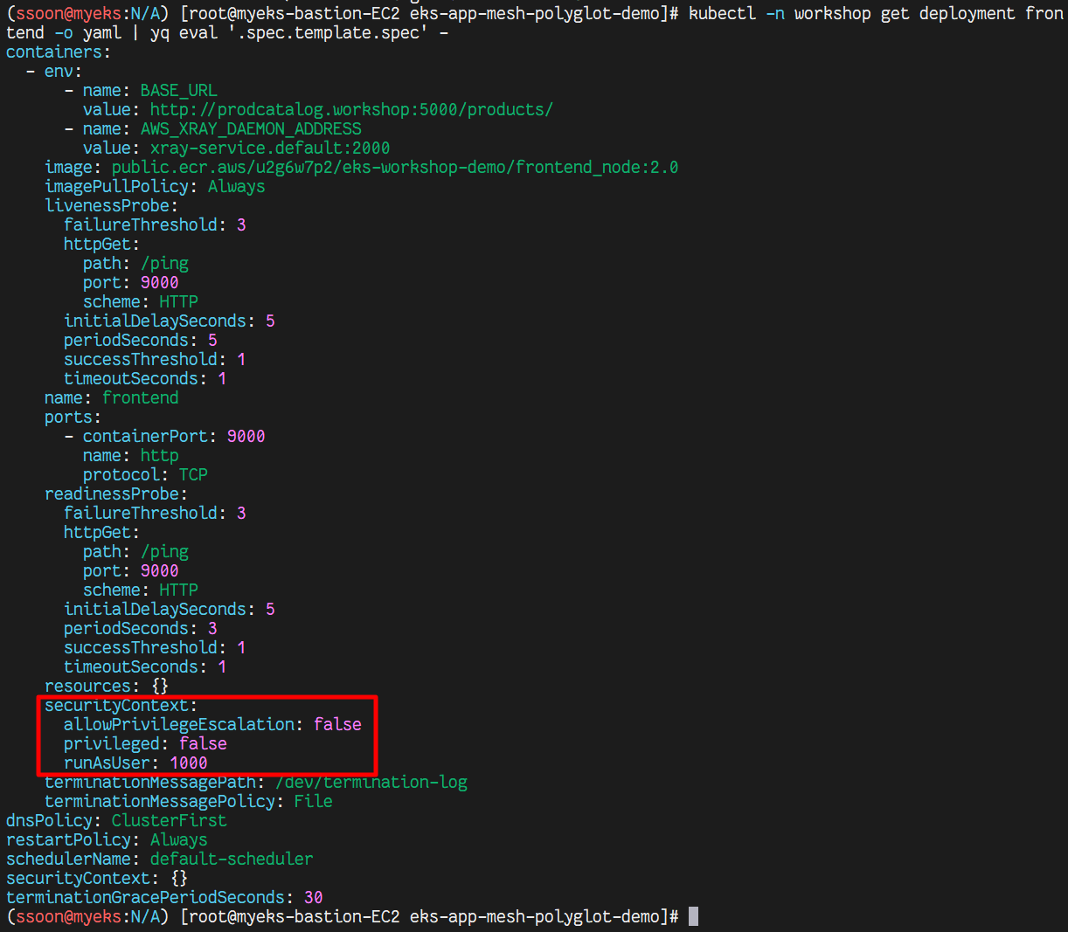
Task: Click the AWS_XRAY_DAEMON_ADDRESS variable name
Action: coord(251,129)
